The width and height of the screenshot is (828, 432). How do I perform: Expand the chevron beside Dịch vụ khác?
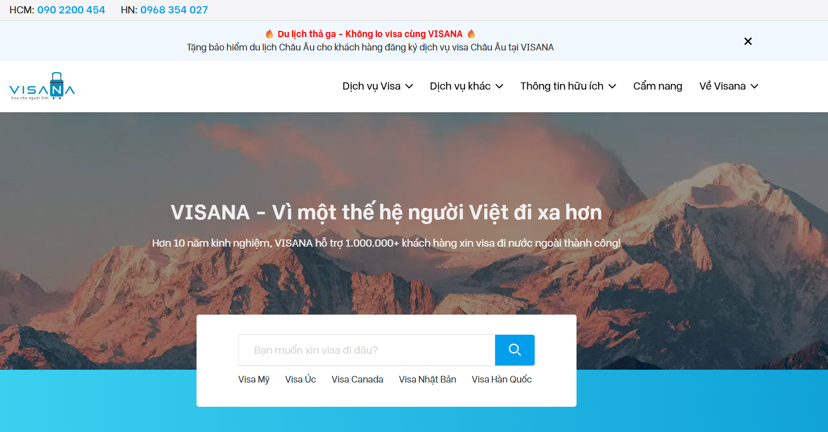point(500,87)
